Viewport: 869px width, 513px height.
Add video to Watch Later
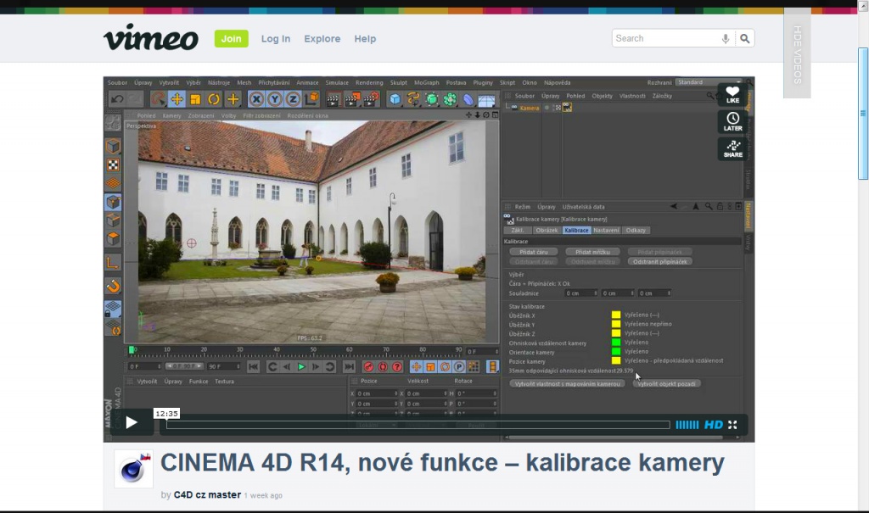tap(732, 121)
